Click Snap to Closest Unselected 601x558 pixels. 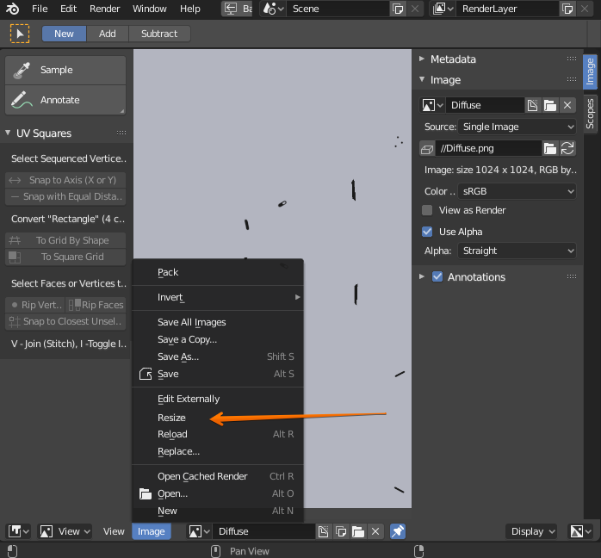coord(65,321)
